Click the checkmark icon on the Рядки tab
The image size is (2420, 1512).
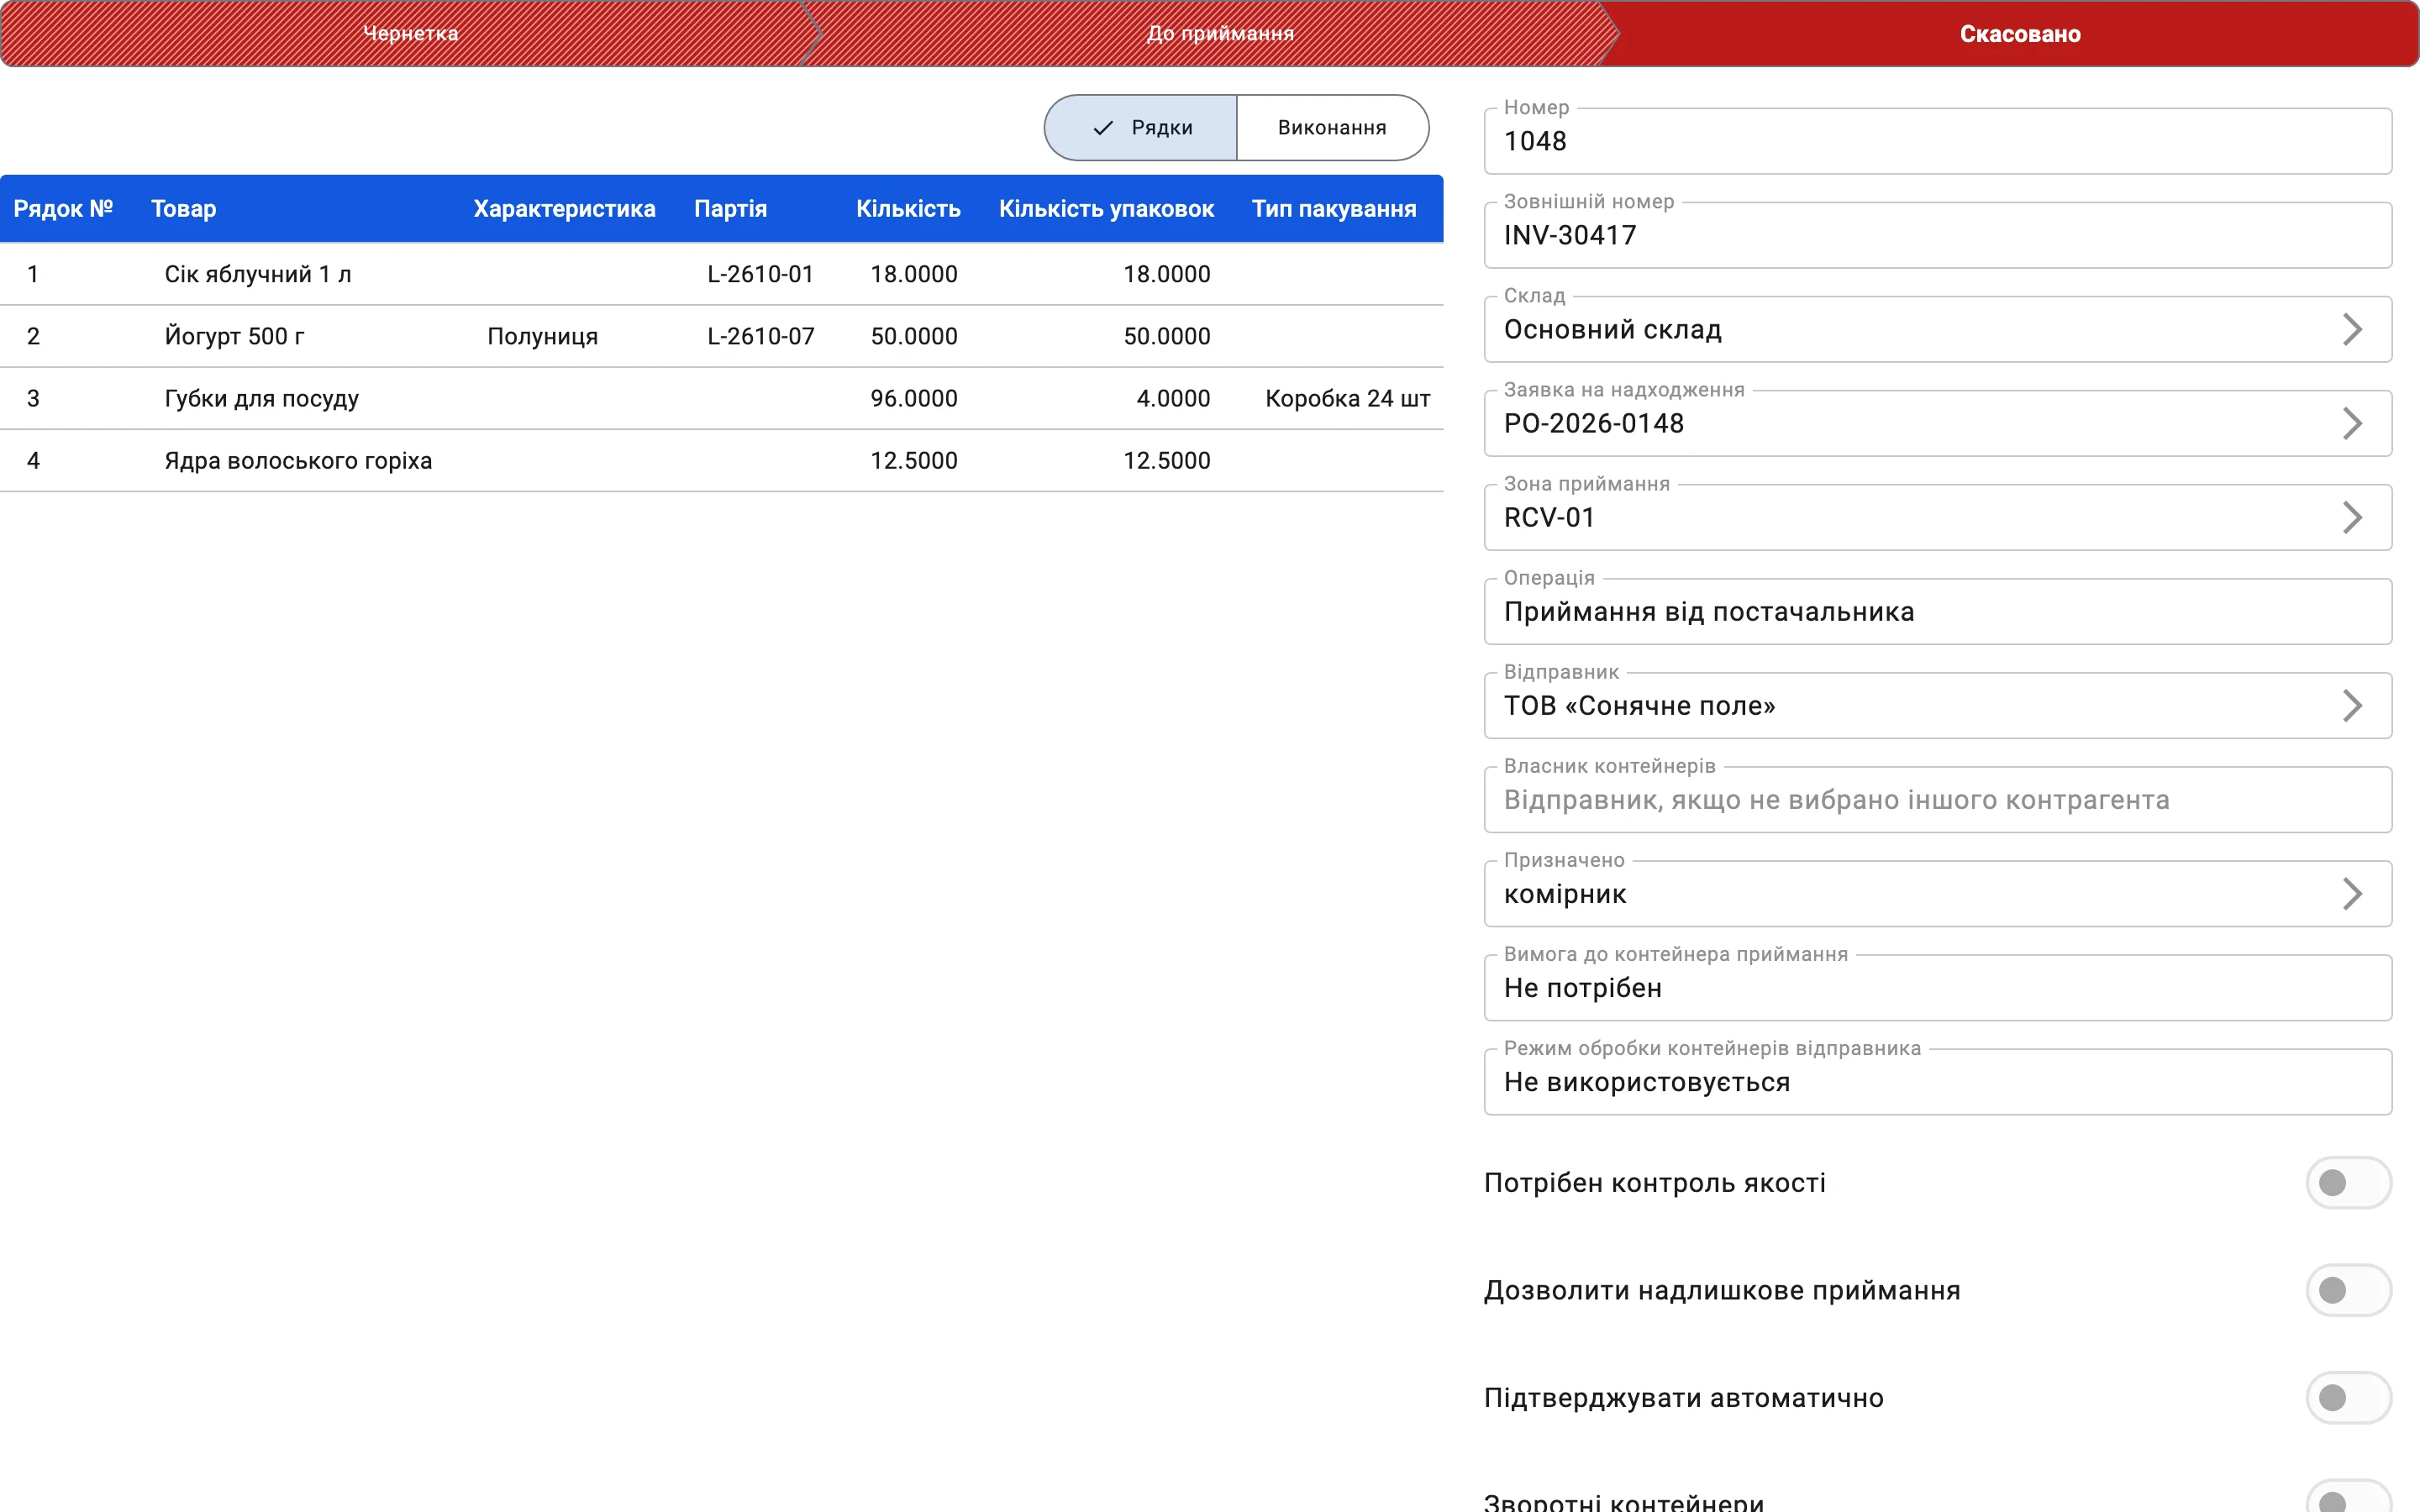click(1103, 128)
